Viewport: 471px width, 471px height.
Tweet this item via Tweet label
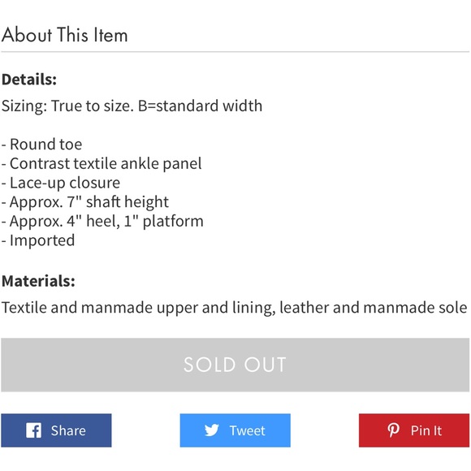click(x=247, y=430)
